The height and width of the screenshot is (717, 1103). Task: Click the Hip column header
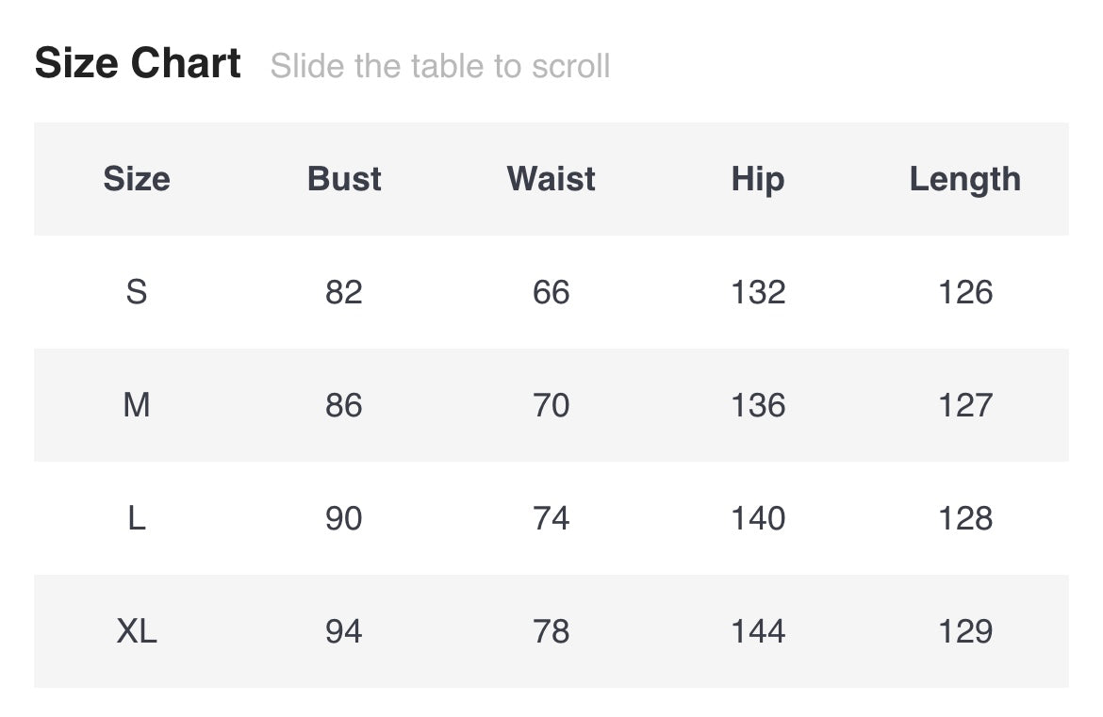coord(758,179)
